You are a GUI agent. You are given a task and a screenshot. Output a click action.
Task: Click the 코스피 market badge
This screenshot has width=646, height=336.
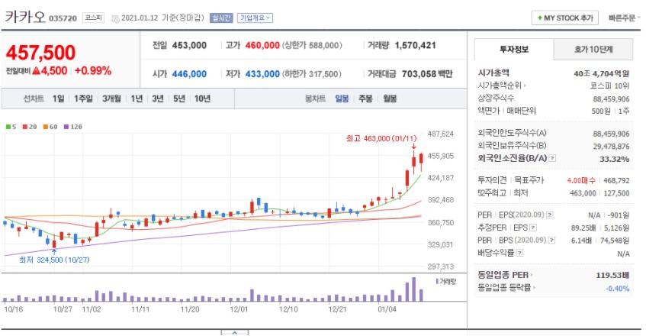click(x=94, y=18)
